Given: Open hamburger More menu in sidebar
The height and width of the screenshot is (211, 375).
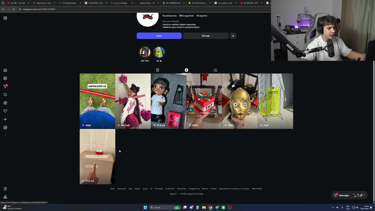Looking at the screenshot, I should coord(5,189).
